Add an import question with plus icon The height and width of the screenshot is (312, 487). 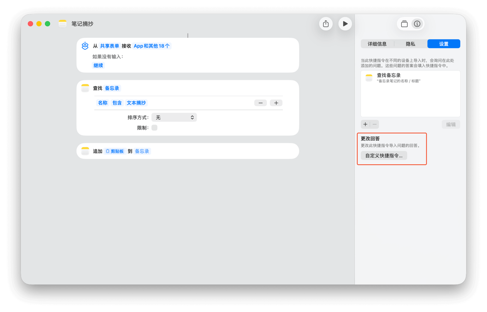365,124
